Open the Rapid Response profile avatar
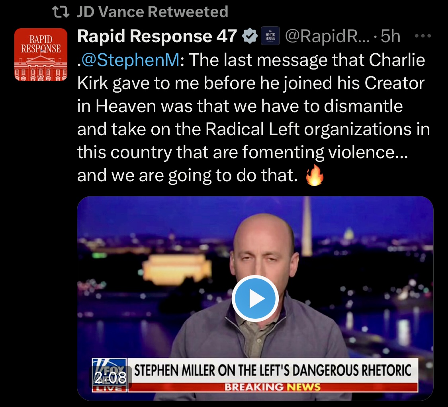448x407 pixels. point(41,54)
